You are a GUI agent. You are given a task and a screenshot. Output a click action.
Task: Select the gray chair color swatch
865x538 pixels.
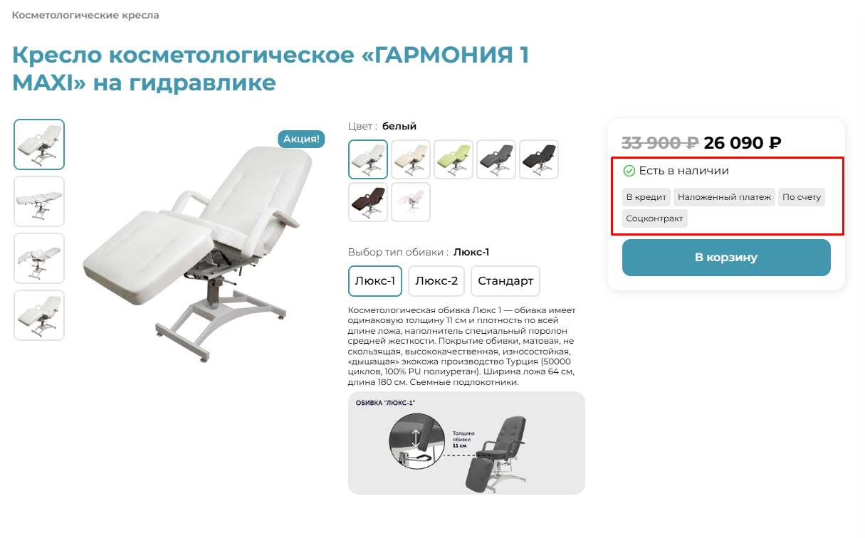pyautogui.click(x=496, y=159)
